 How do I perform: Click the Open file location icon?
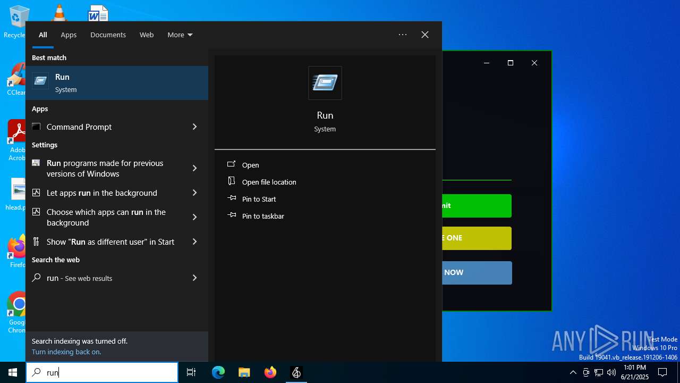(232, 181)
